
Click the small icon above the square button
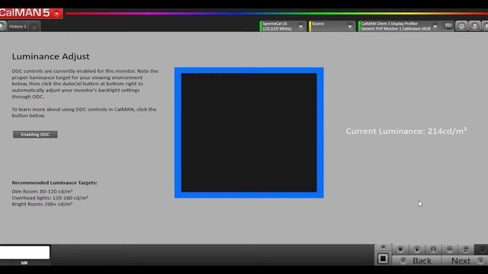tap(383, 247)
